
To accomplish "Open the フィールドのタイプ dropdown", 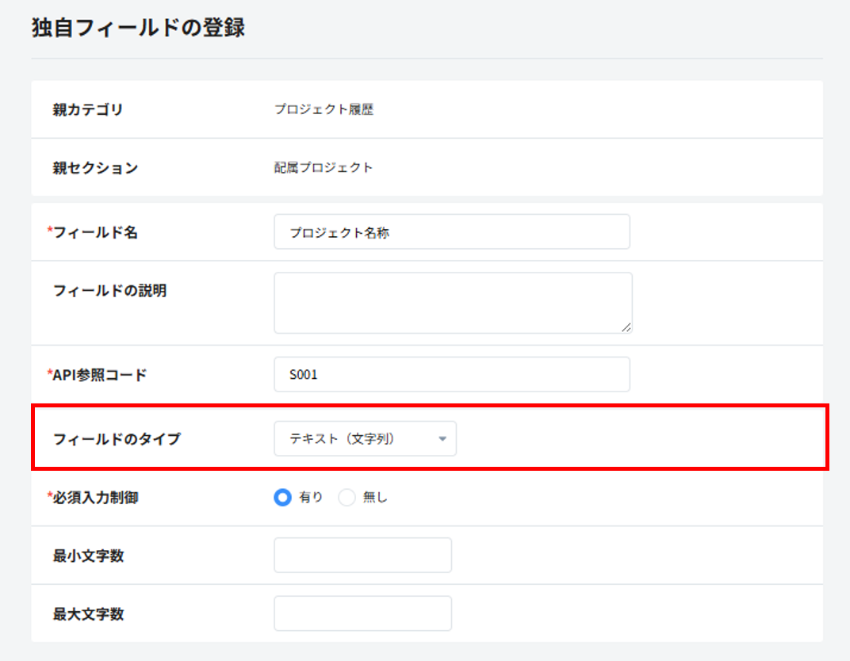I will click(365, 439).
